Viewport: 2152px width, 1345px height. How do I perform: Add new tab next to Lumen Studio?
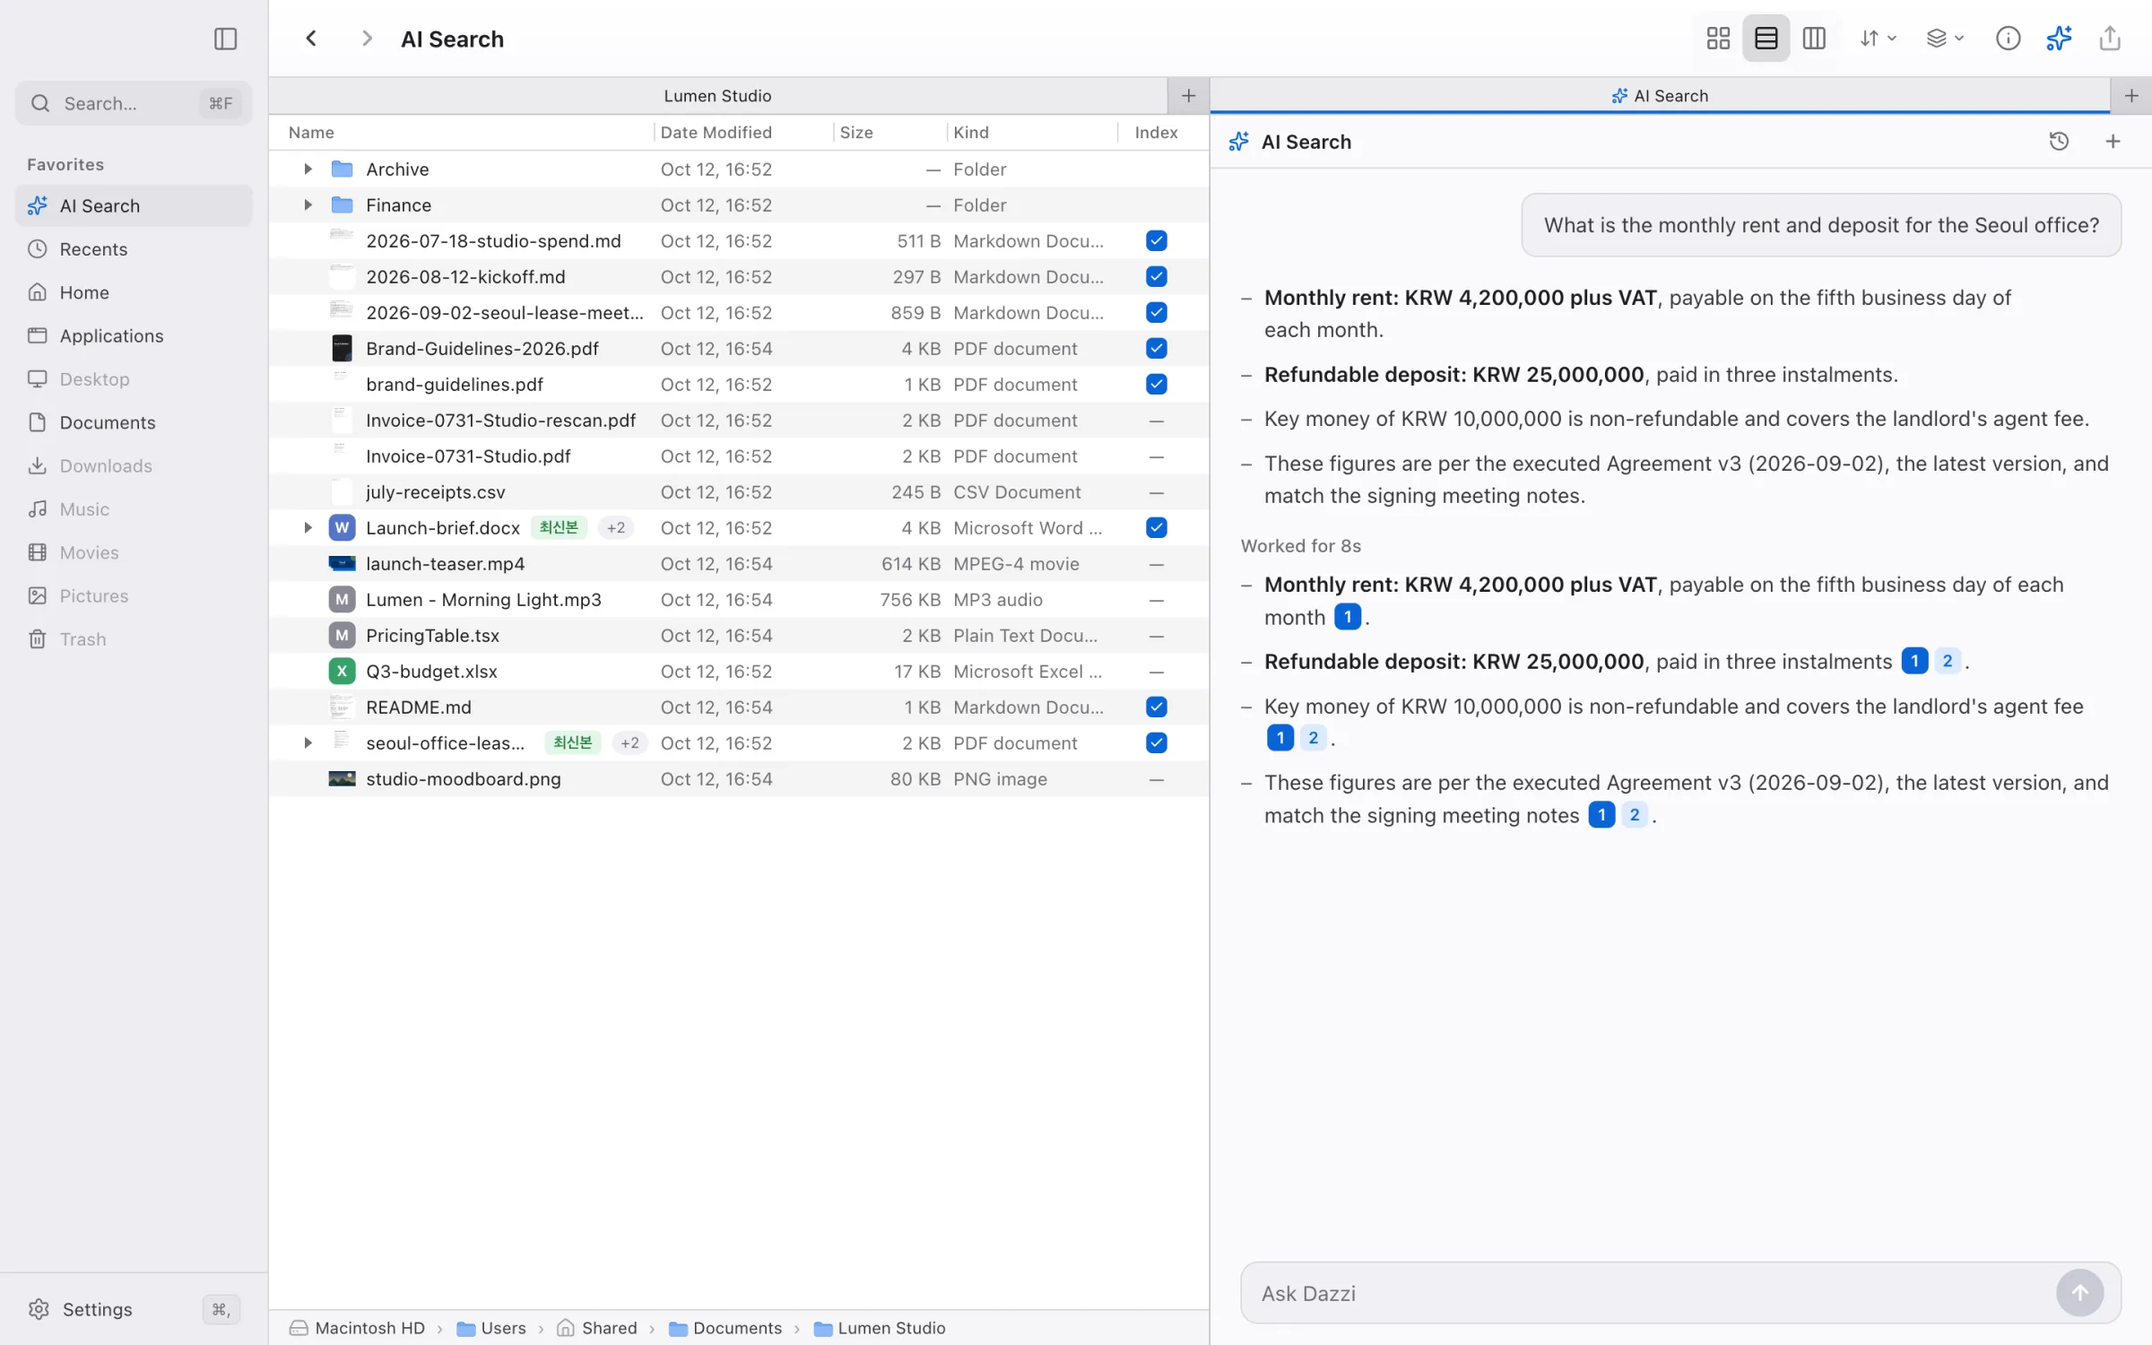[1188, 95]
